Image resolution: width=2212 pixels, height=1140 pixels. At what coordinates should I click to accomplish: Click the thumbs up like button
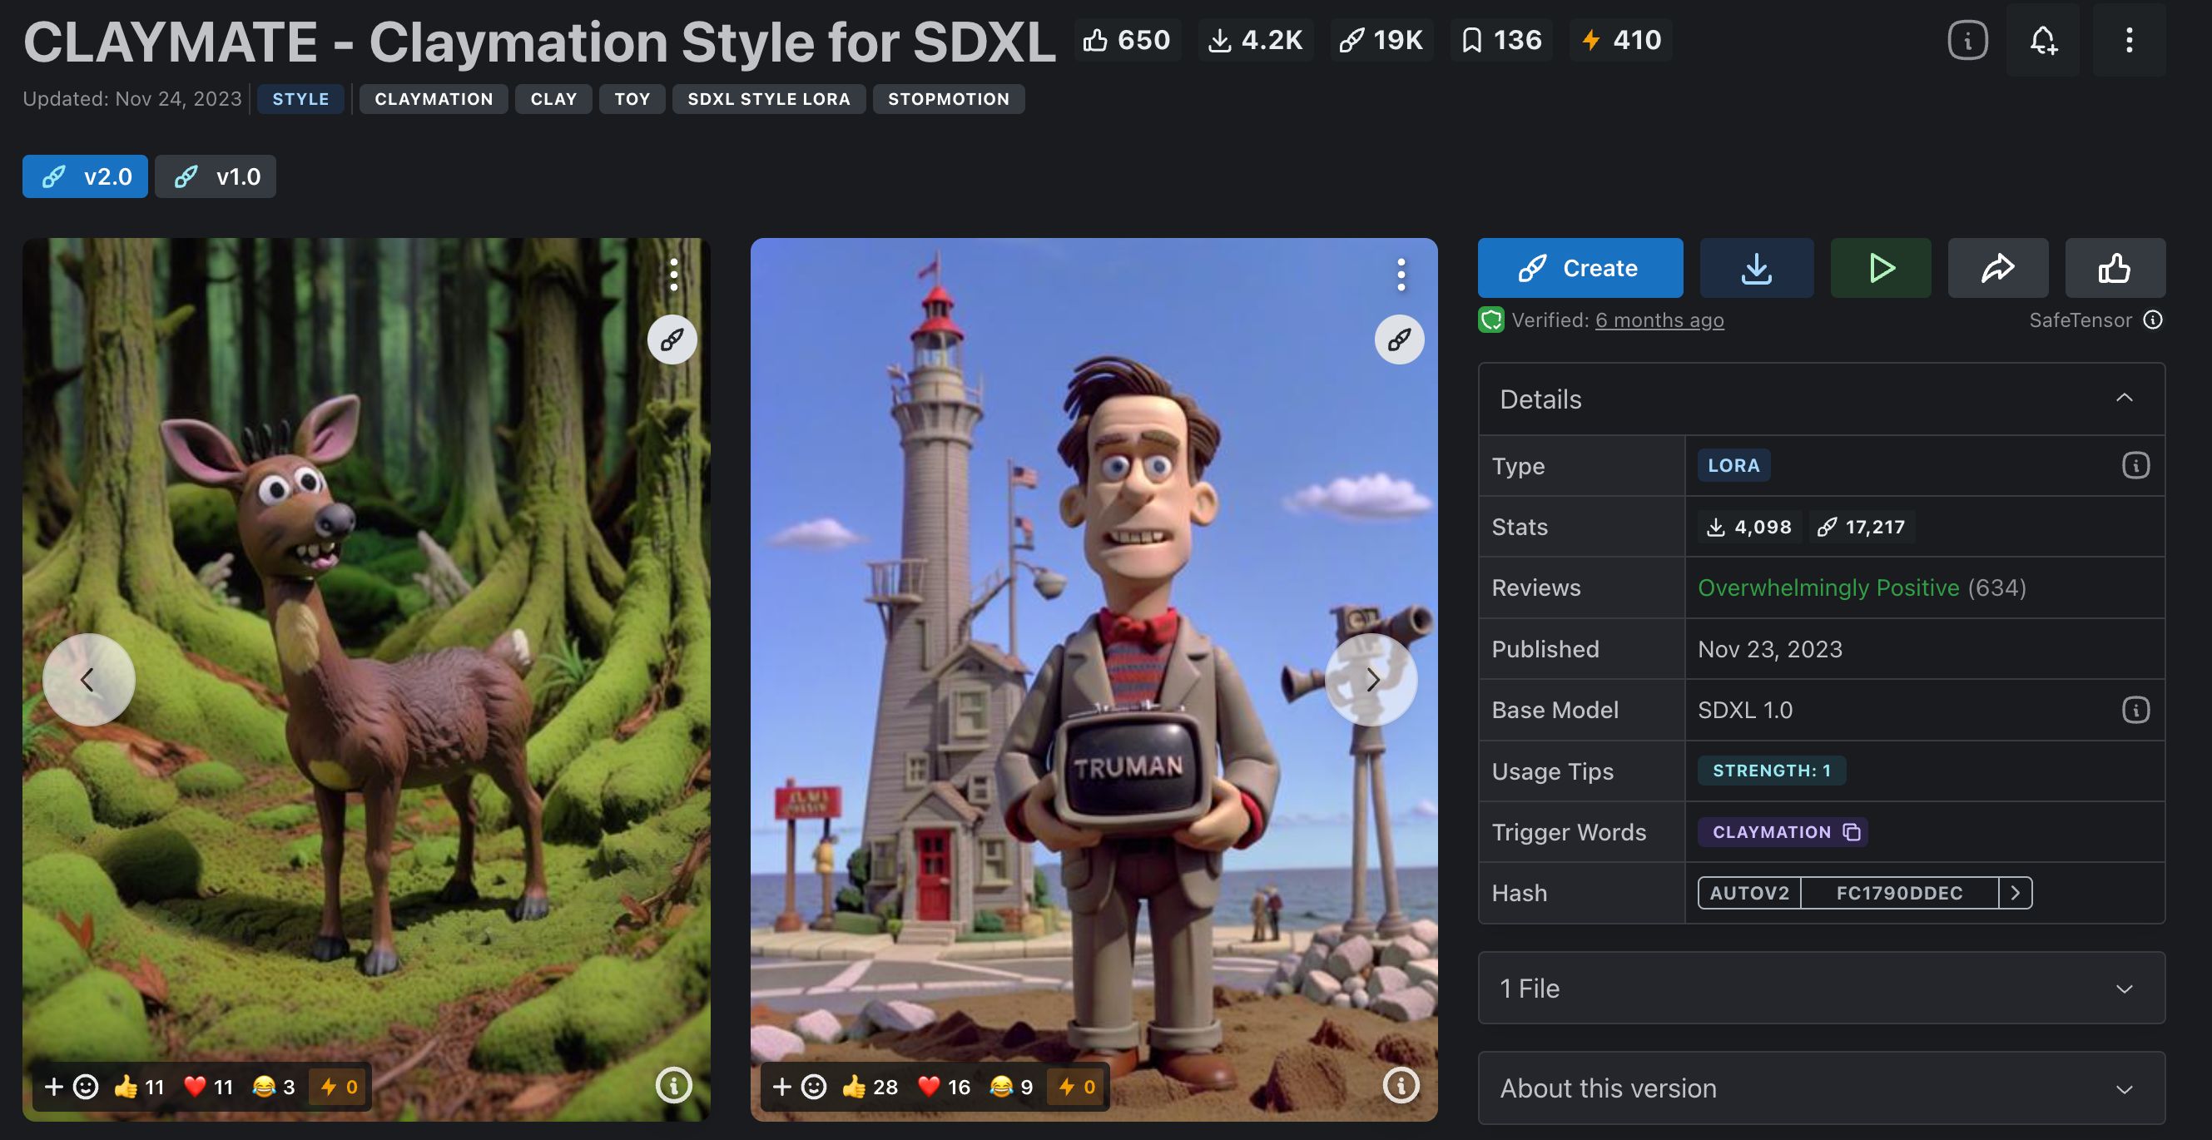pyautogui.click(x=2114, y=268)
